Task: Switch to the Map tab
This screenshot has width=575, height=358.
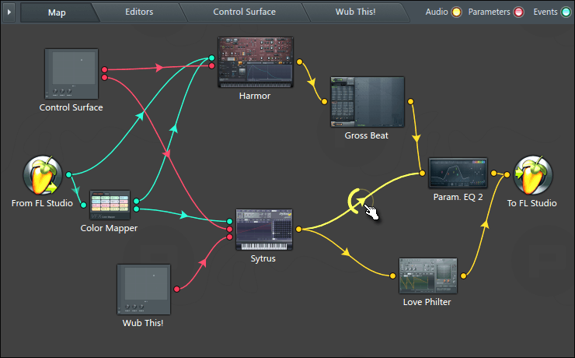Action: click(57, 12)
